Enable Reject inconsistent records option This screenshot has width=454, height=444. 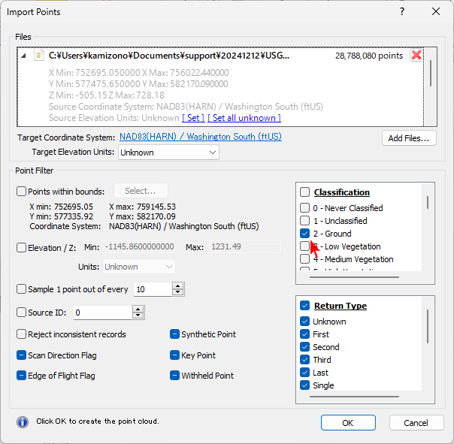pos(21,334)
